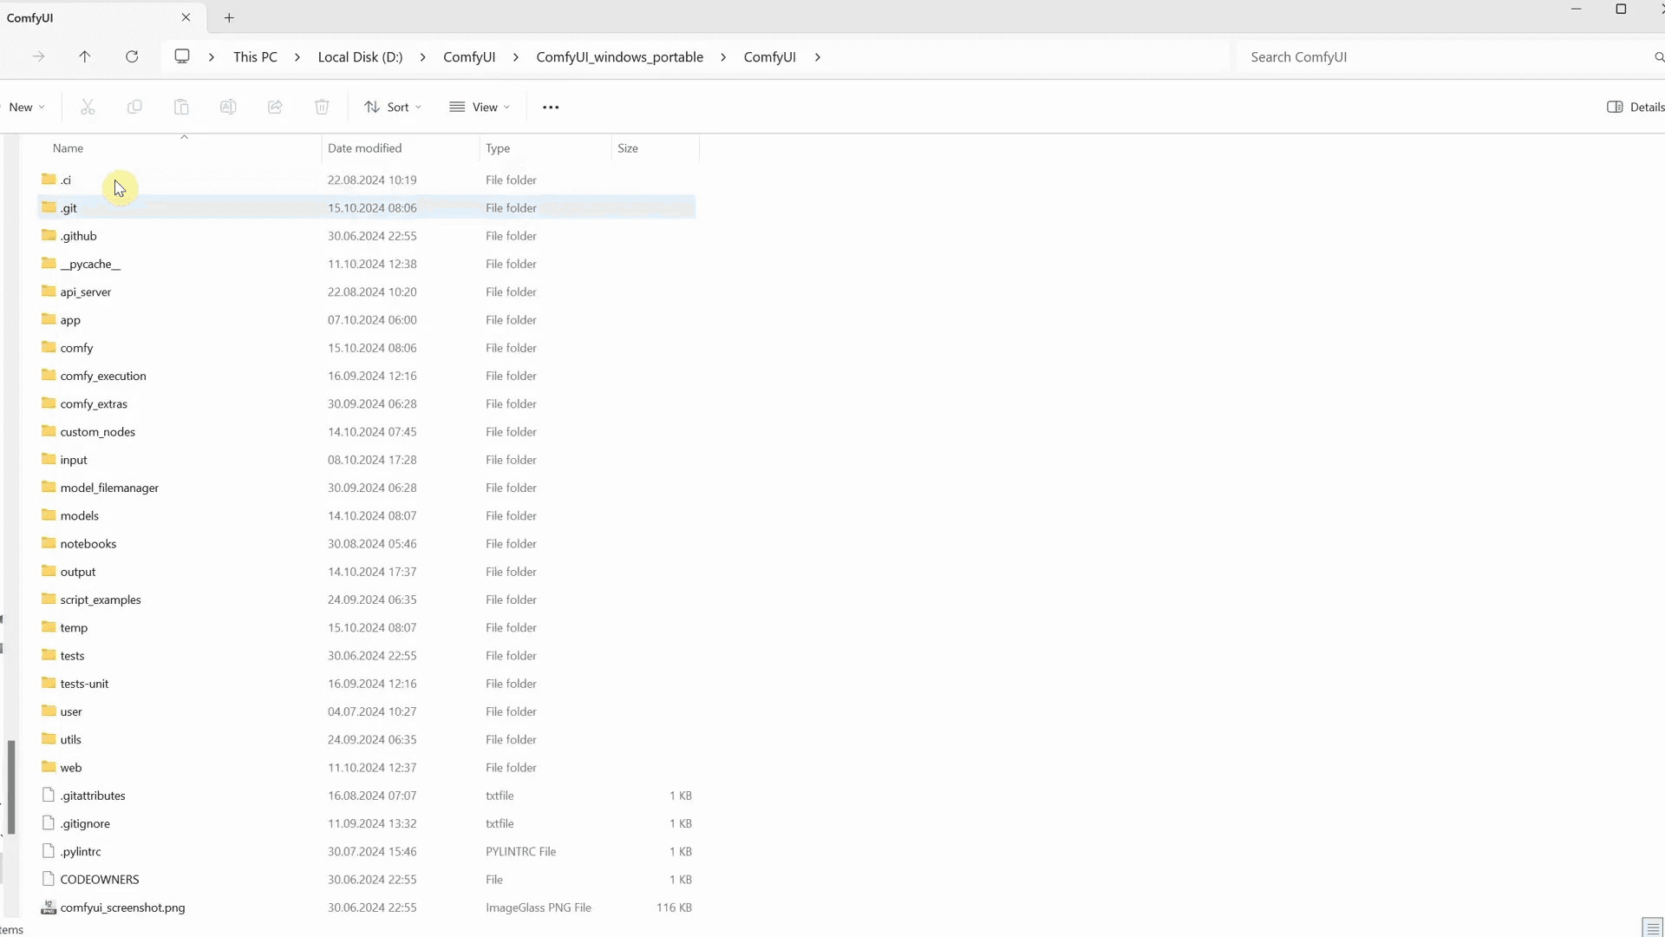Open the View dropdown menu
The image size is (1665, 937).
tap(480, 107)
